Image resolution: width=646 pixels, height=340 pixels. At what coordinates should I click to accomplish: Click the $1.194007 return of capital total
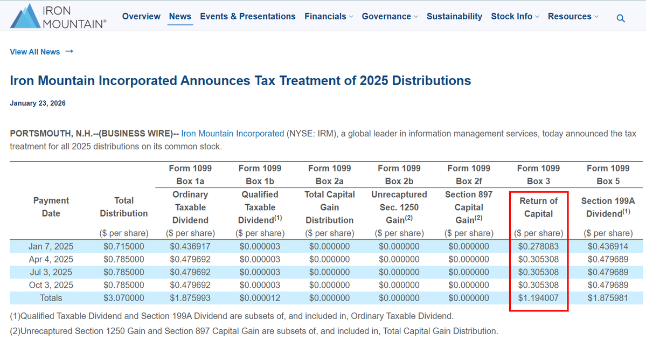coord(538,298)
